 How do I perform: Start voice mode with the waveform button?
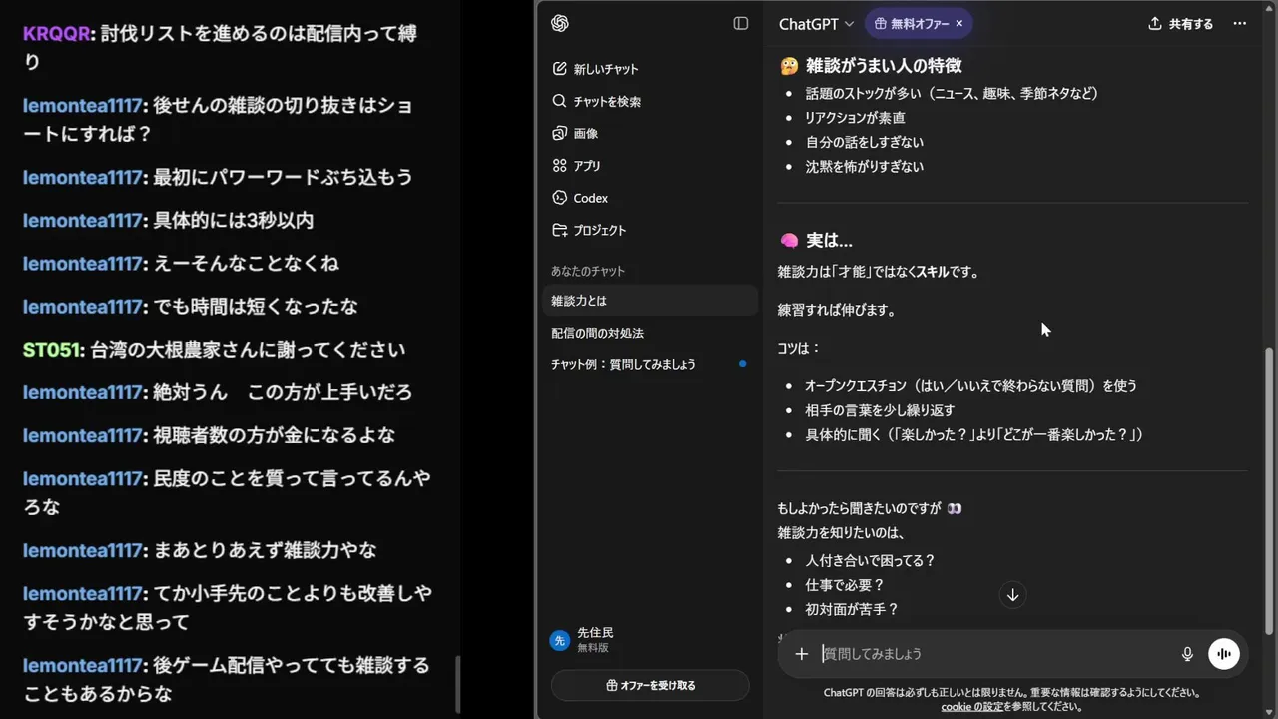1224,654
